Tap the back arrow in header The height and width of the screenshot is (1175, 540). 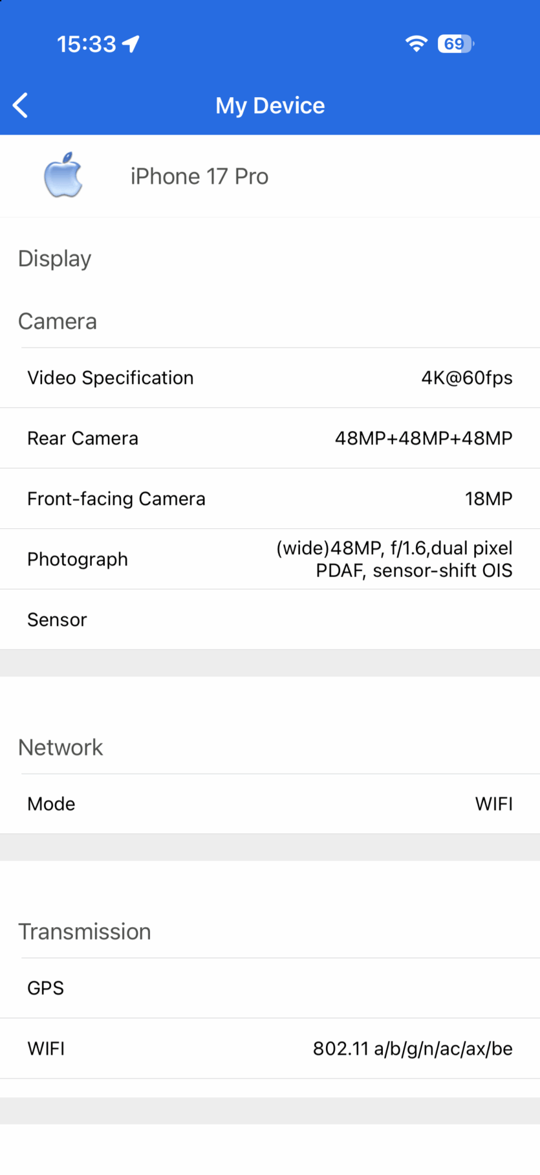tap(21, 106)
